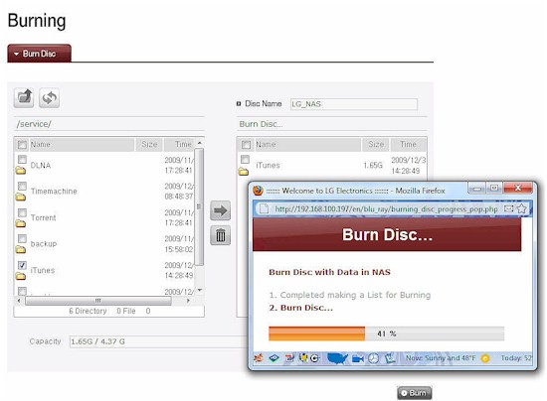Click the trash can remove icon
The width and height of the screenshot is (547, 401).
[x=220, y=235]
